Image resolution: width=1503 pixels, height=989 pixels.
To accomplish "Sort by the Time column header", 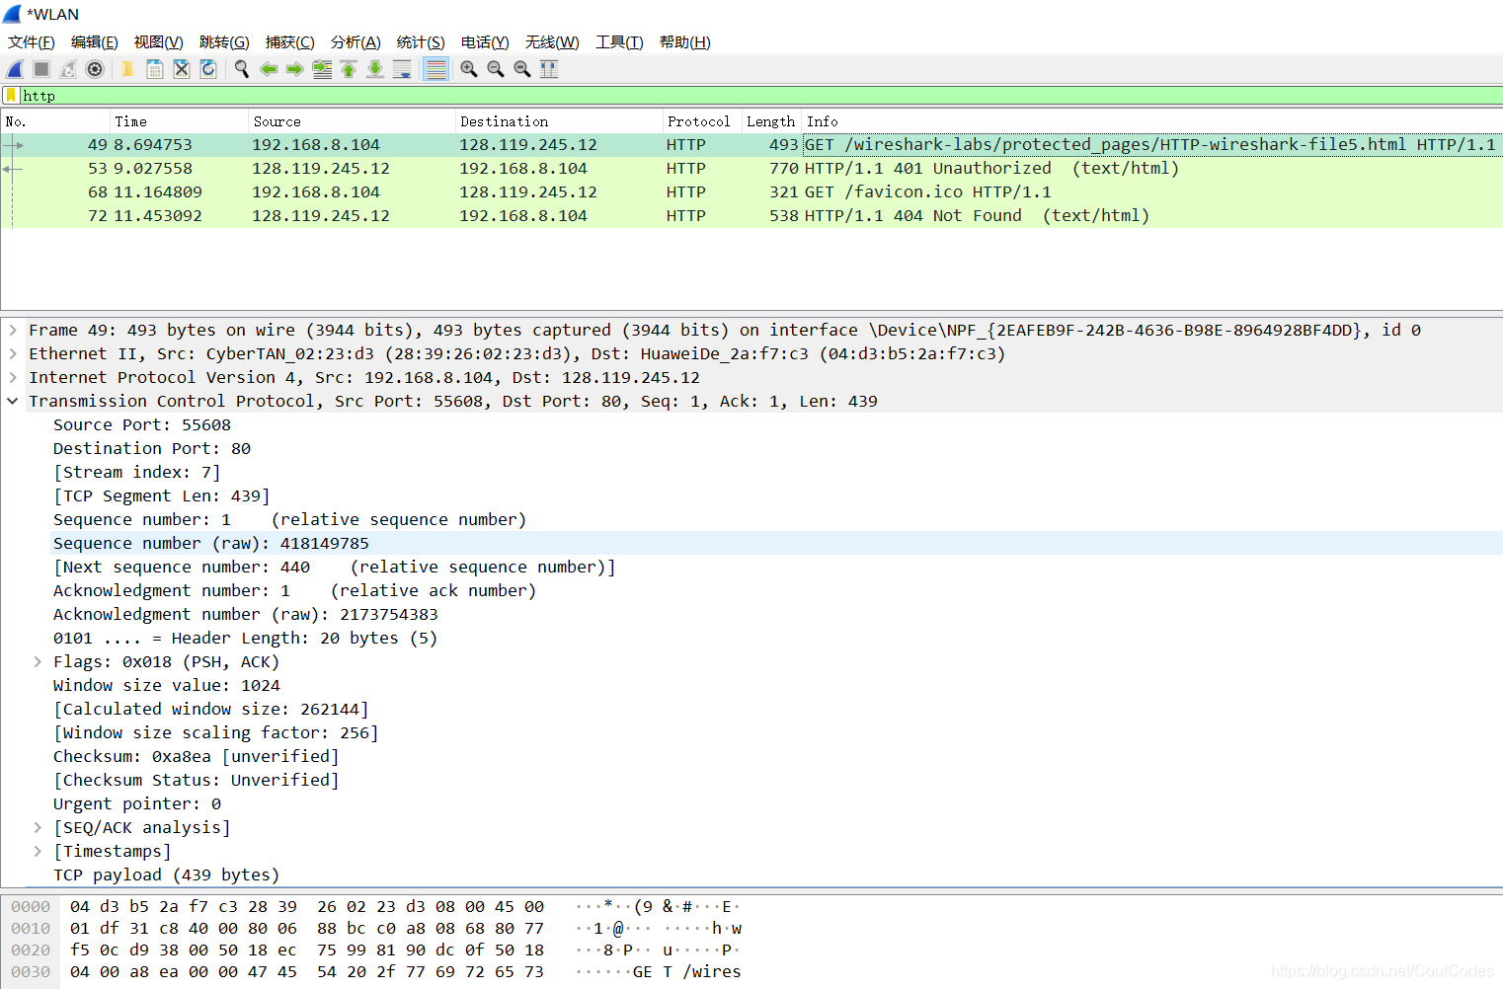I will (178, 121).
